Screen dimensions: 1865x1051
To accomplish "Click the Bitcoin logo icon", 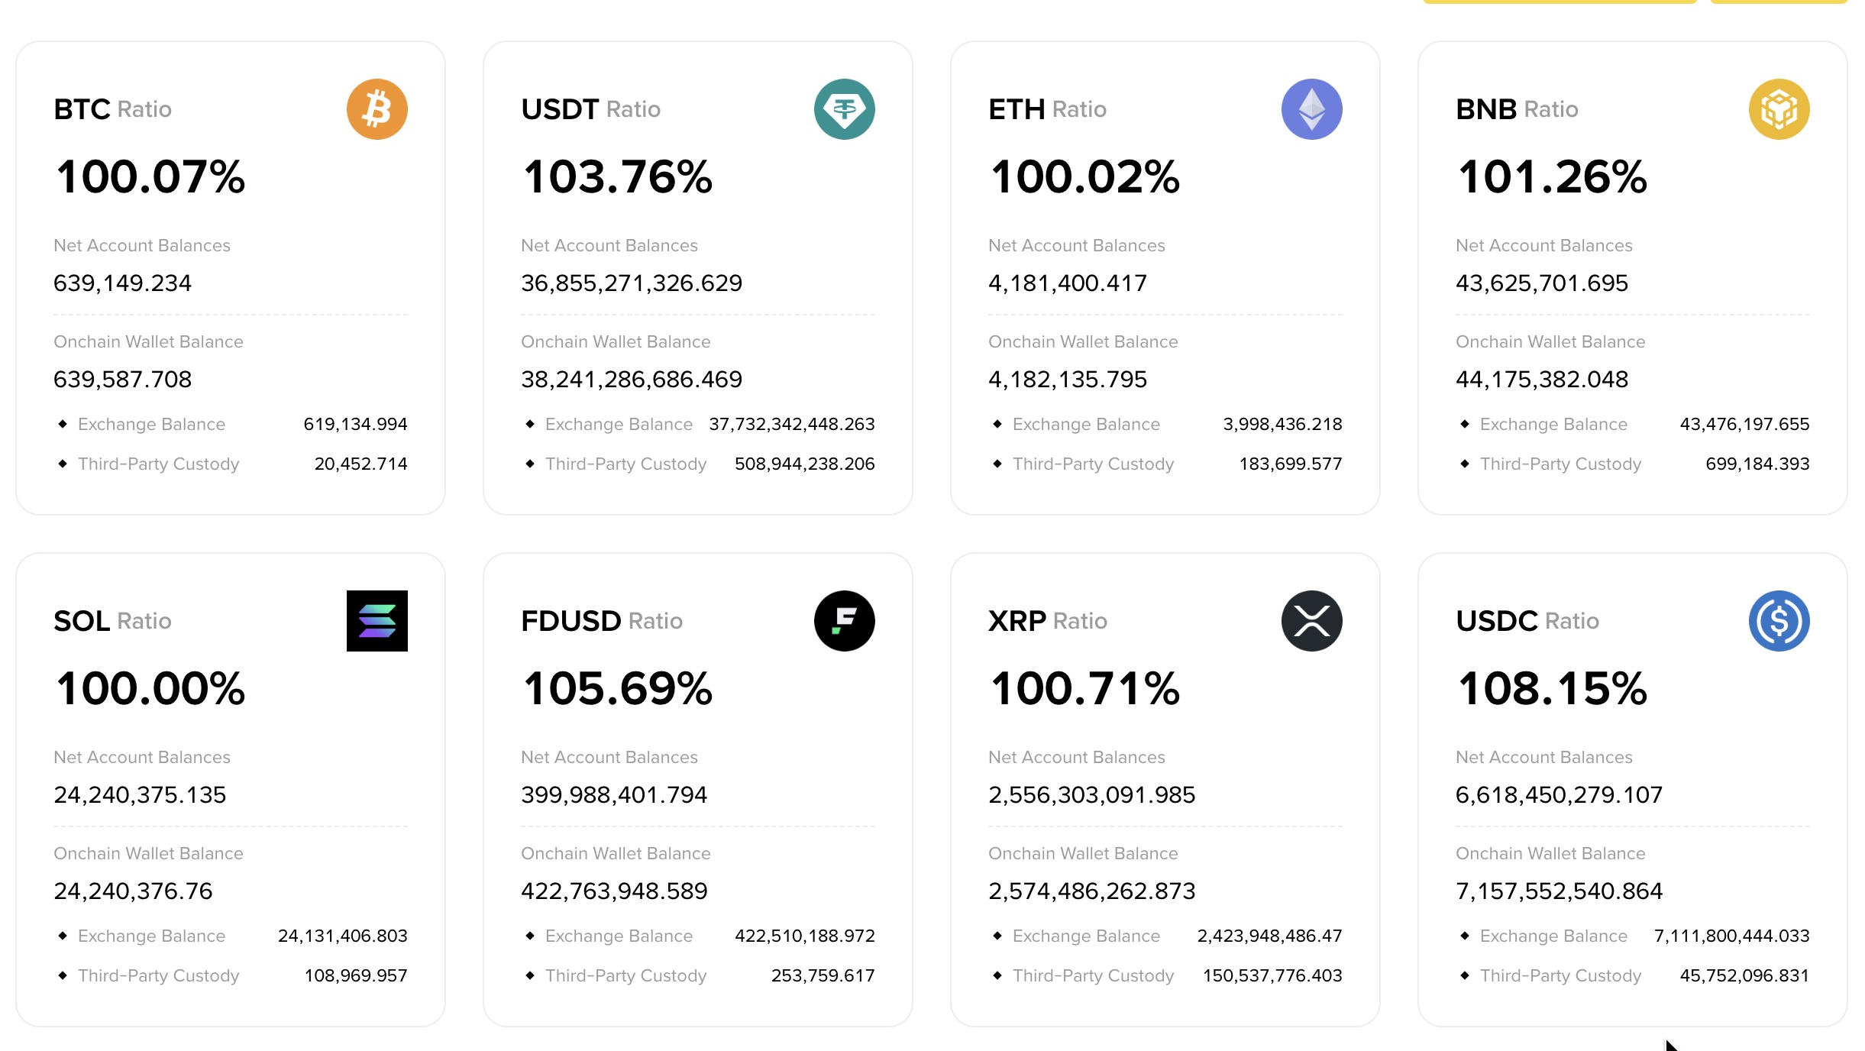I will click(377, 109).
